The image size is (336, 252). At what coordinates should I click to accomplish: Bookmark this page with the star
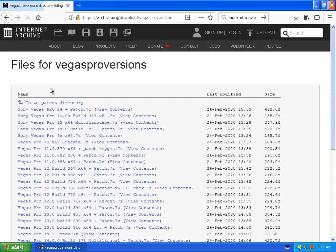click(x=210, y=18)
